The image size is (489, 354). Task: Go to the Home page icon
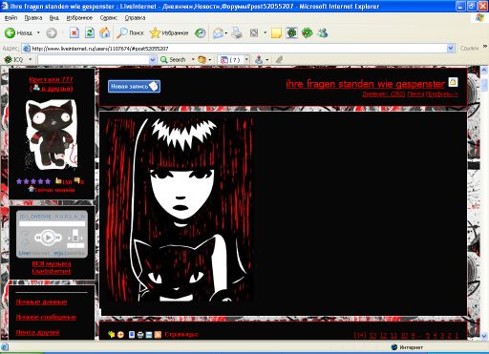(x=105, y=32)
